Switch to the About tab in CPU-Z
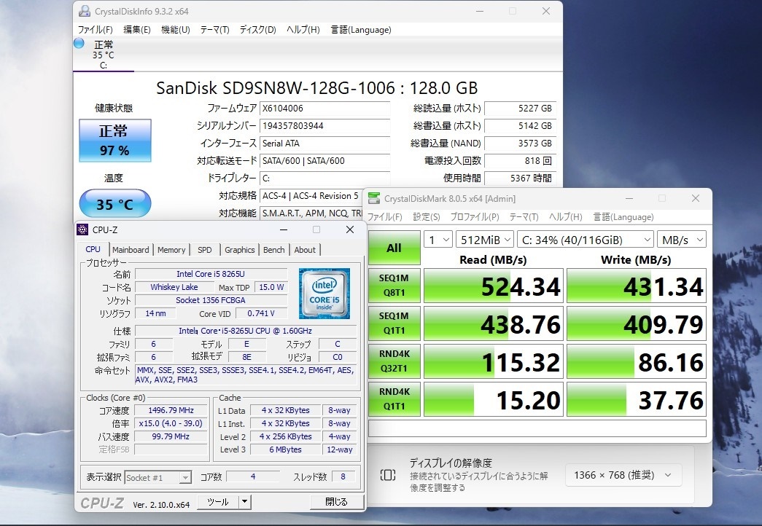 (x=305, y=250)
